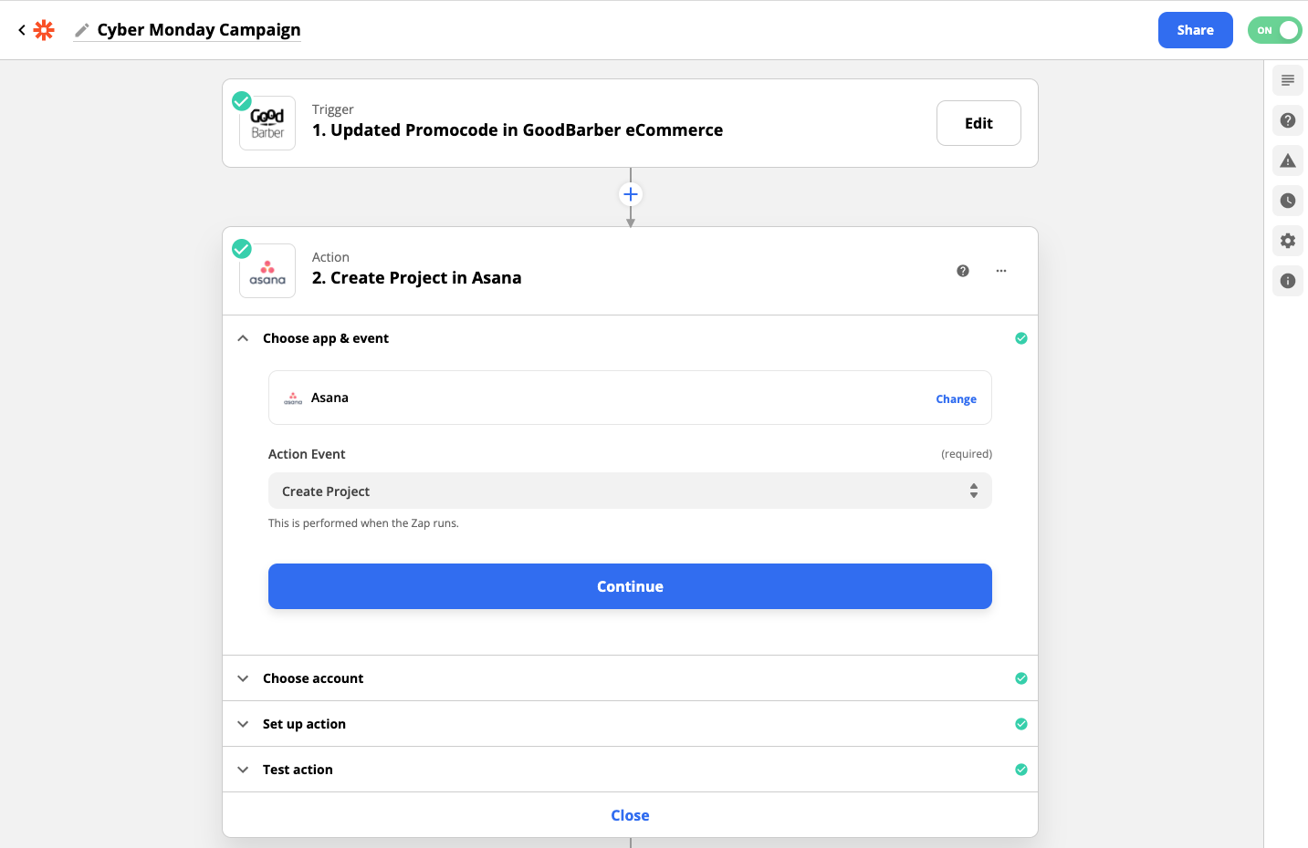Open the history clock icon in sidebar
This screenshot has width=1308, height=848.
pos(1287,201)
